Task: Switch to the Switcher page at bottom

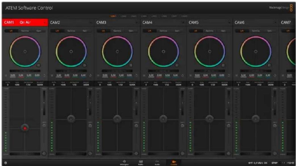Action: [x=124, y=163]
